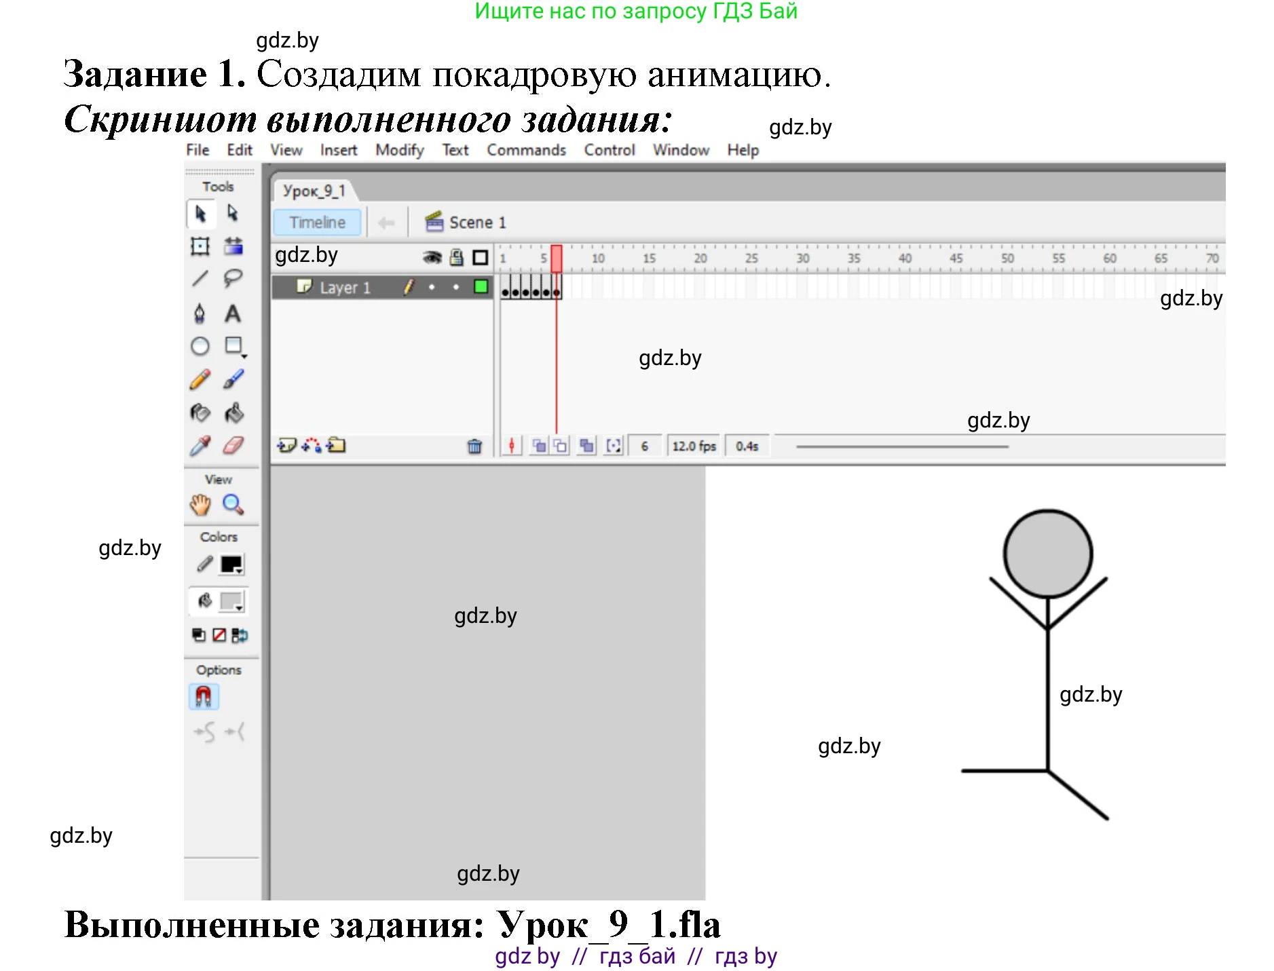
Task: Select the Zoom magnifier tool
Action: (233, 504)
